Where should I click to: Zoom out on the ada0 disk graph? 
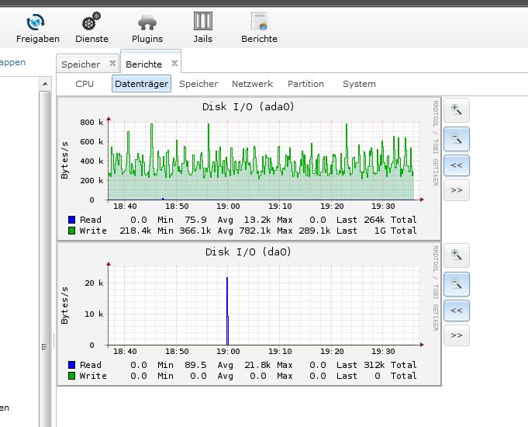[x=456, y=139]
